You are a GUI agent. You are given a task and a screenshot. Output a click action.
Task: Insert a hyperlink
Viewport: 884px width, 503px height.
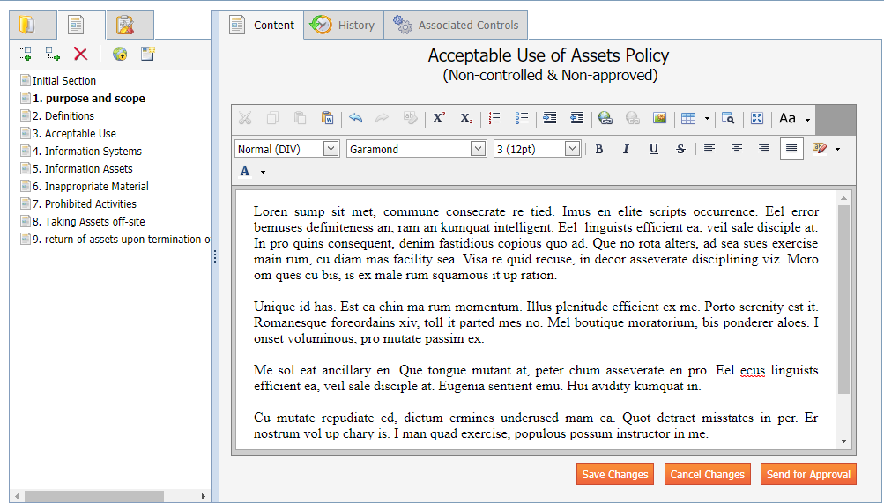click(x=605, y=118)
